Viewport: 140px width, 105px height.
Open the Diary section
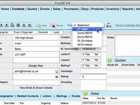point(85,9)
